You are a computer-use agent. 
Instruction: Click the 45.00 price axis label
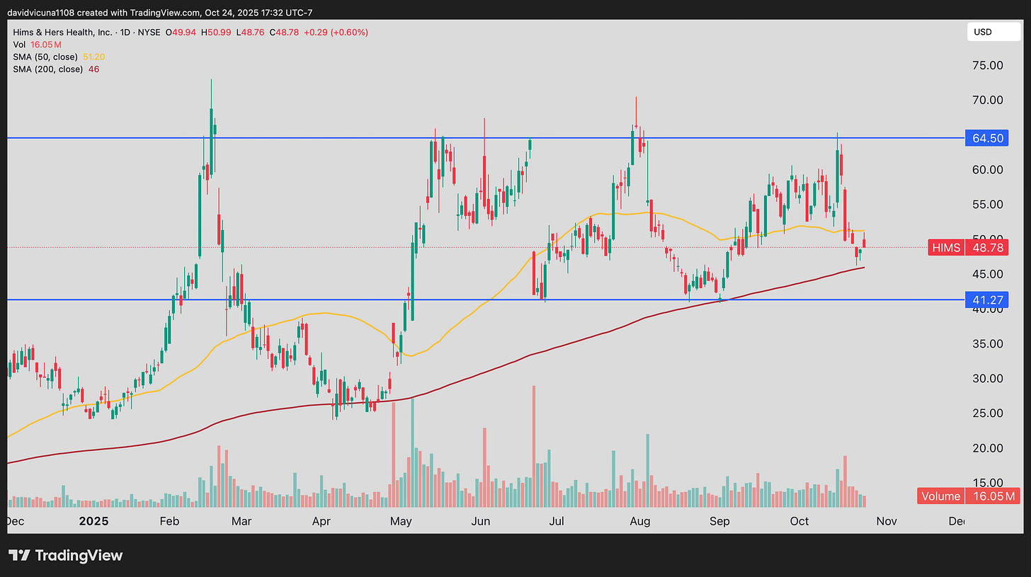[x=989, y=274]
